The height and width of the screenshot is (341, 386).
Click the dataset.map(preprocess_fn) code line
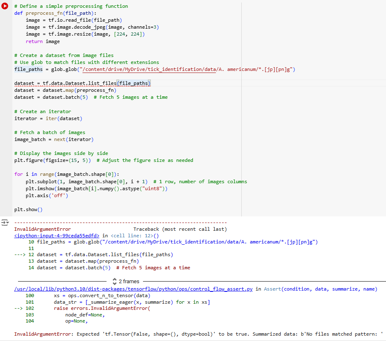(65, 90)
